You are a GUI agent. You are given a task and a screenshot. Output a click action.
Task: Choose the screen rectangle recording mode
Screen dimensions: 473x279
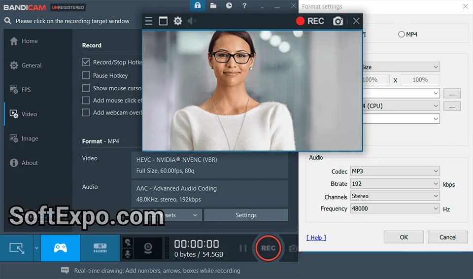pos(17,248)
